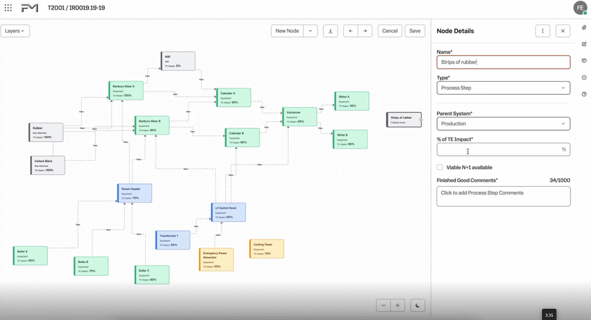Open the comments icon in right sidebar
Viewport: 591px width, 320px height.
(584, 61)
